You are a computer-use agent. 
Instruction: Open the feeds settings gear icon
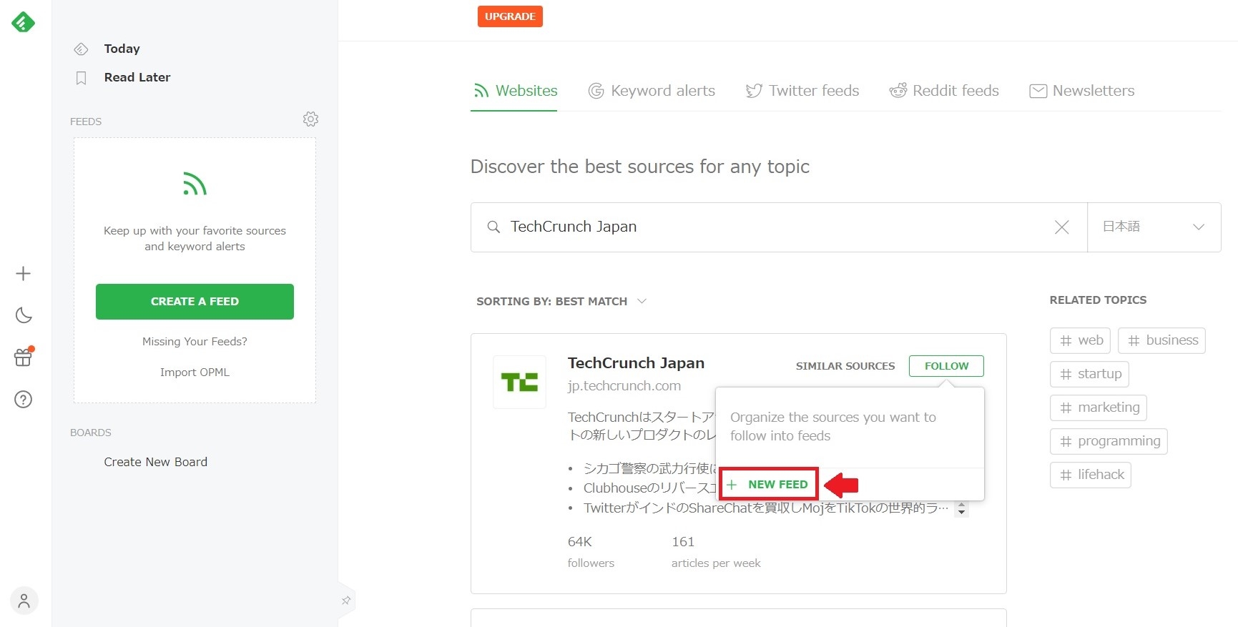[310, 119]
